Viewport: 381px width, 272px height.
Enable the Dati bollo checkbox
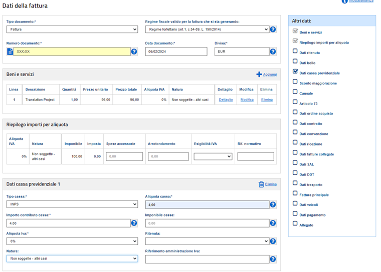pyautogui.click(x=295, y=61)
